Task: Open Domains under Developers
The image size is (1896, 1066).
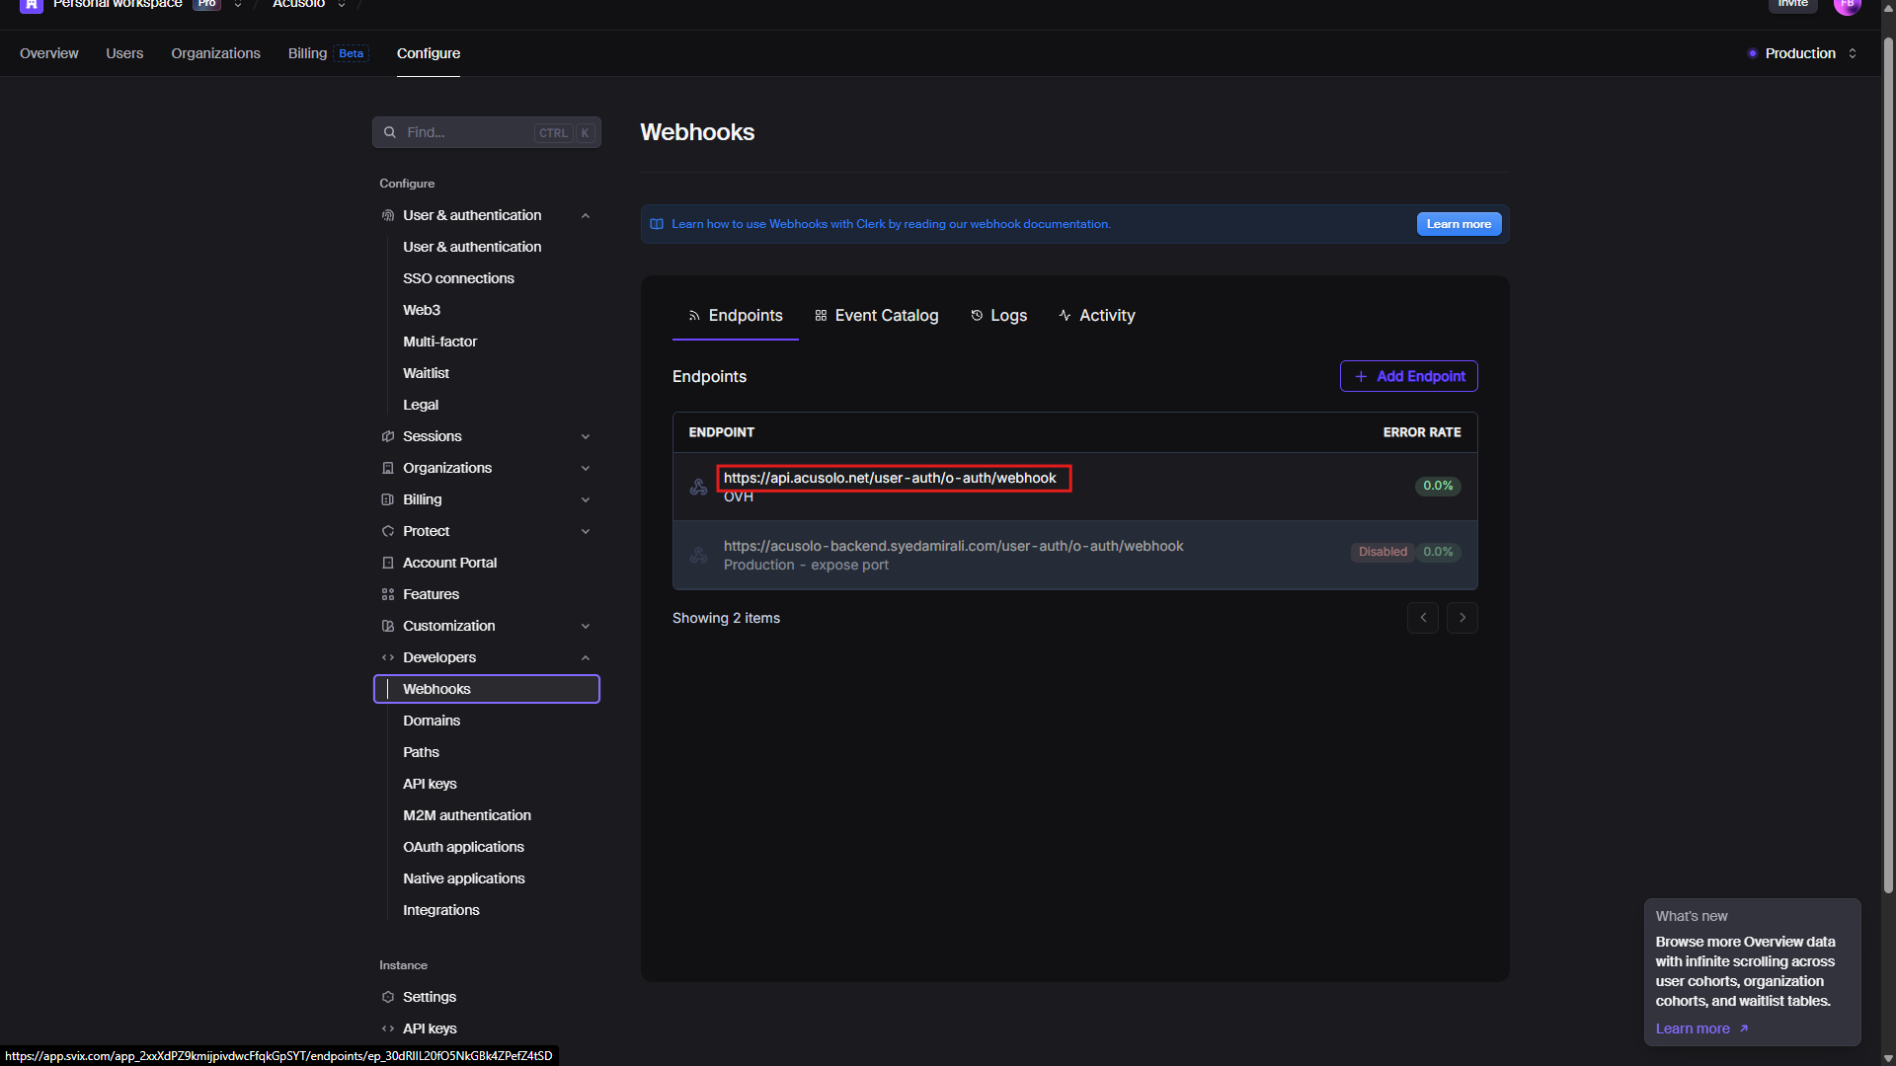Action: (x=432, y=721)
